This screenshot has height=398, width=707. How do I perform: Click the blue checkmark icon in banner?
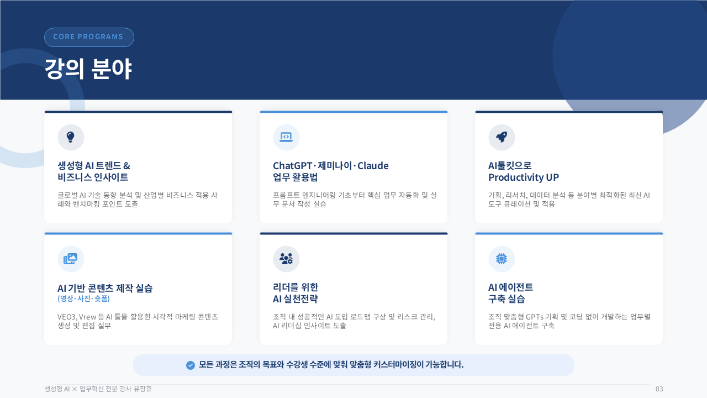click(x=191, y=365)
